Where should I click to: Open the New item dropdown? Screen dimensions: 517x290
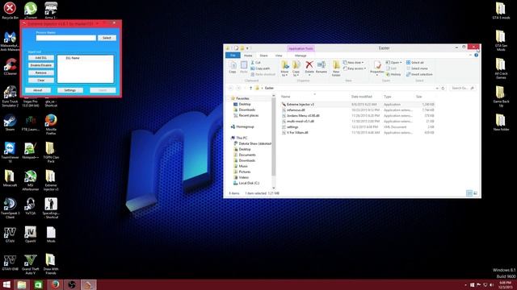[354, 63]
